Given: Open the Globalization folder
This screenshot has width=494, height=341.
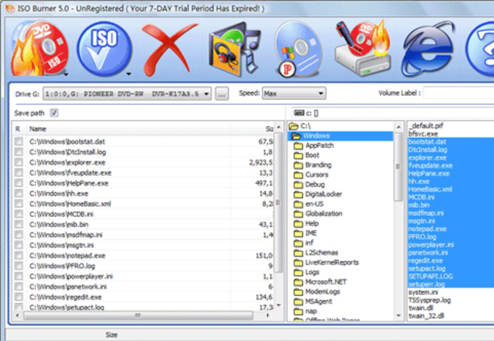Looking at the screenshot, I should (318, 214).
